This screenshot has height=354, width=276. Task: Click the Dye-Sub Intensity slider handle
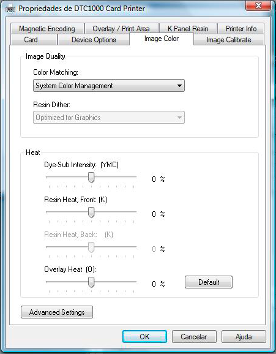click(x=91, y=178)
